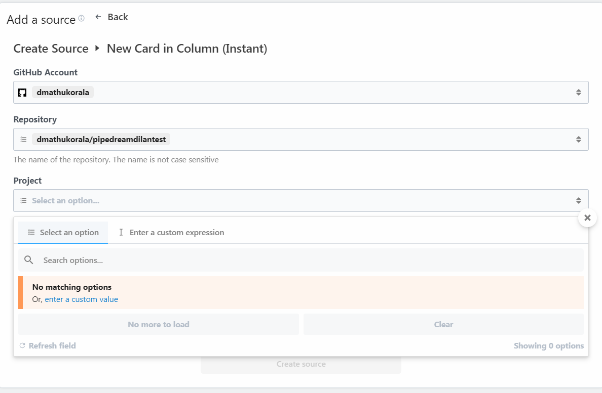Open the Project dropdown field
The image size is (602, 393).
coord(301,201)
